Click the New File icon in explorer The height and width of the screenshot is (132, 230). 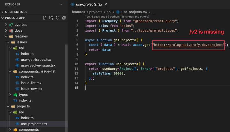tap(45, 18)
